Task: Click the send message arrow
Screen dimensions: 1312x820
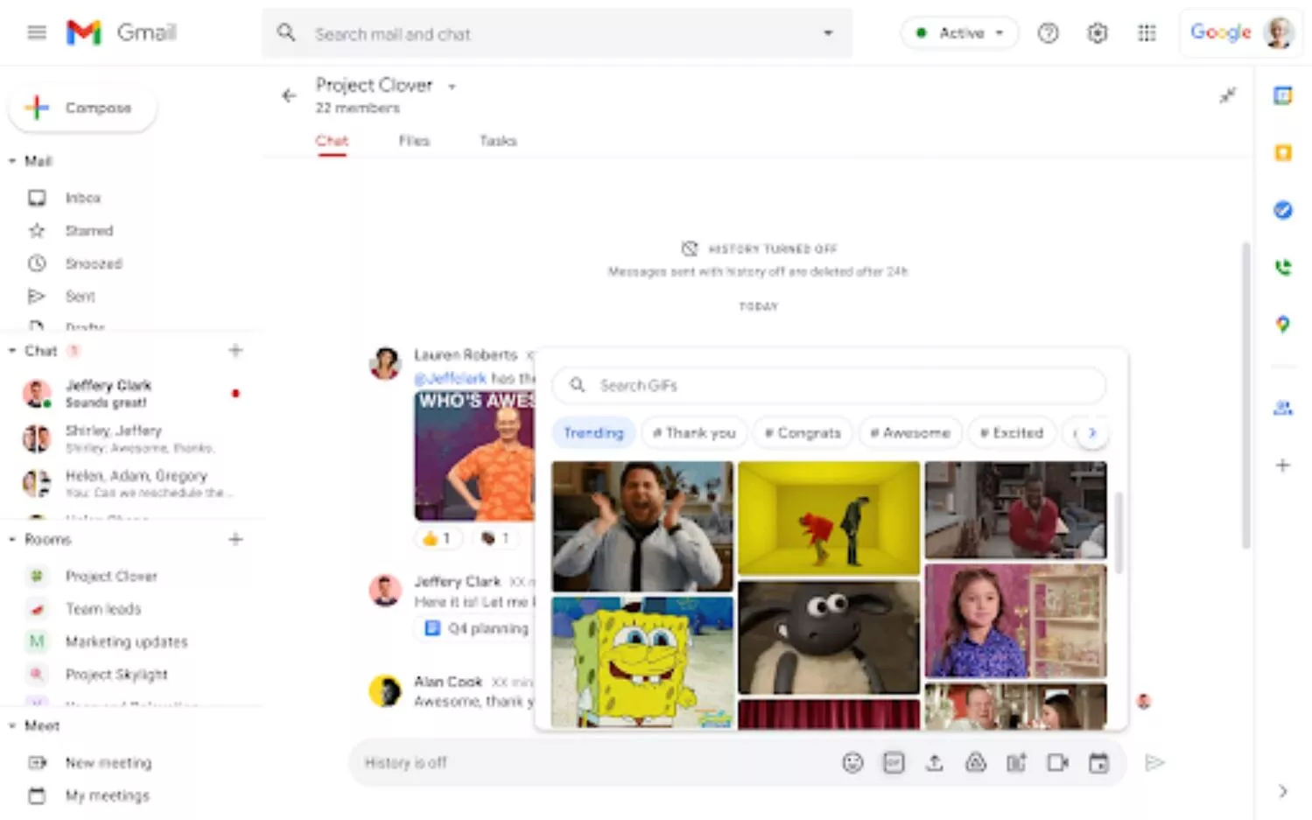Action: 1154,763
